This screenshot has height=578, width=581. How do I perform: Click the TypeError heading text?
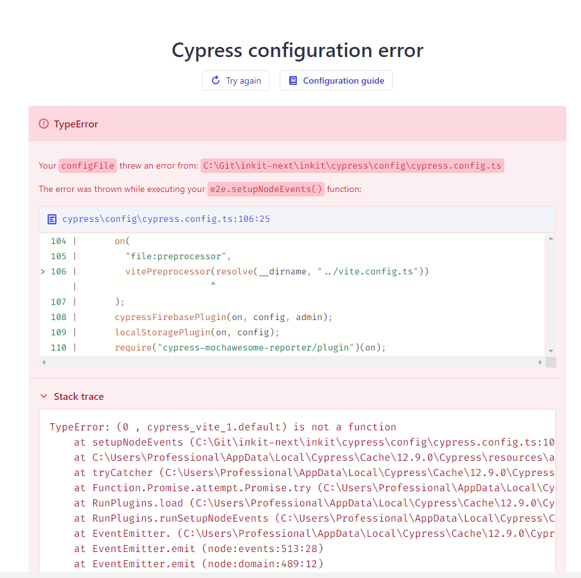coord(76,124)
